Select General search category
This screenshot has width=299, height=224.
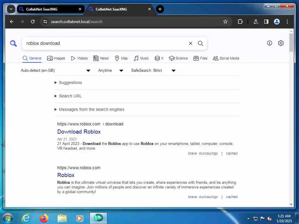coord(32,58)
